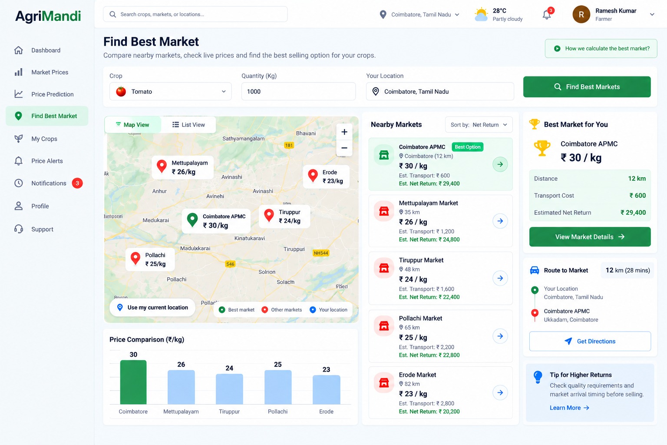Open the Dashboard home icon
The image size is (667, 445).
19,50
